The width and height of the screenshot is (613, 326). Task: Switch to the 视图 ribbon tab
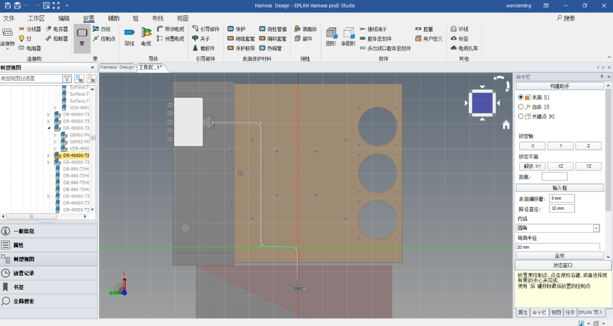[183, 18]
